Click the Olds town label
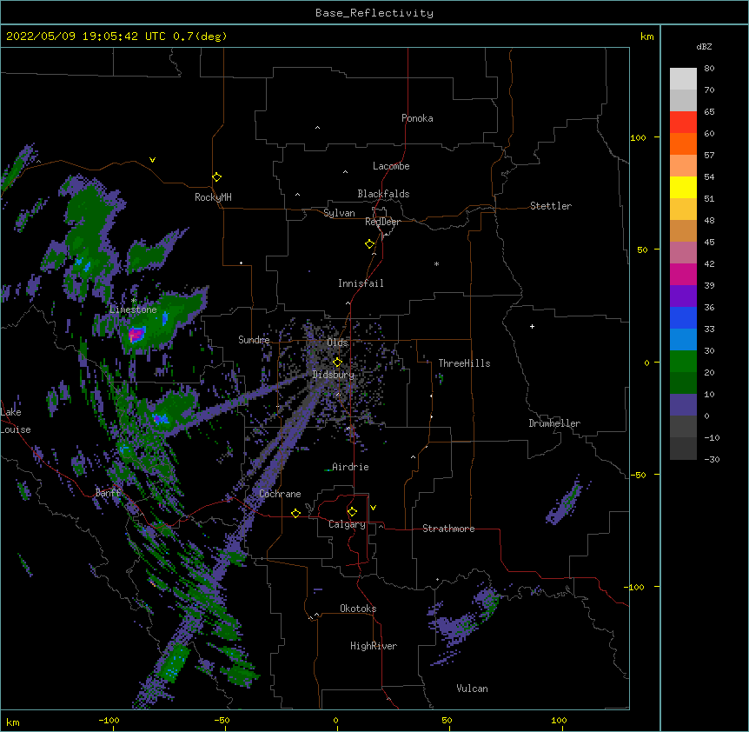749x732 pixels. [337, 343]
